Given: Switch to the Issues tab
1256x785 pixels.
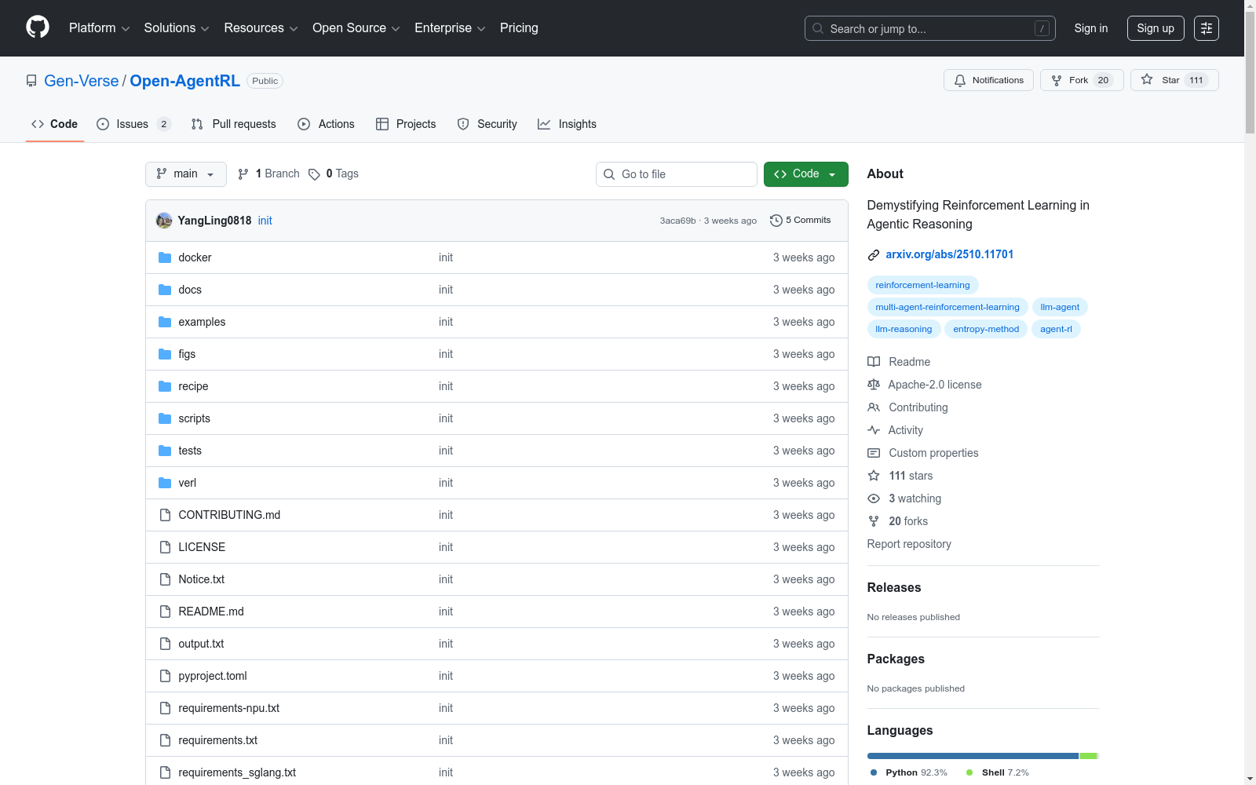Looking at the screenshot, I should [x=133, y=124].
